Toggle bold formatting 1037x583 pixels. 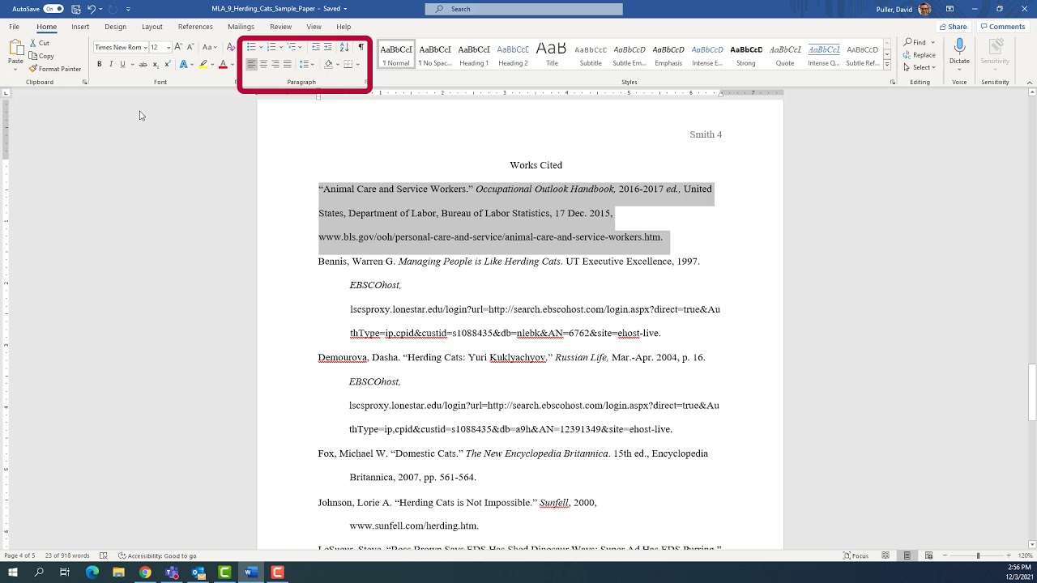pyautogui.click(x=100, y=64)
